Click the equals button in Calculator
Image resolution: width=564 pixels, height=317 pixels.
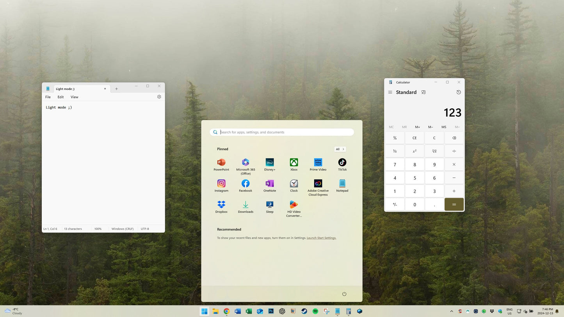click(x=454, y=204)
